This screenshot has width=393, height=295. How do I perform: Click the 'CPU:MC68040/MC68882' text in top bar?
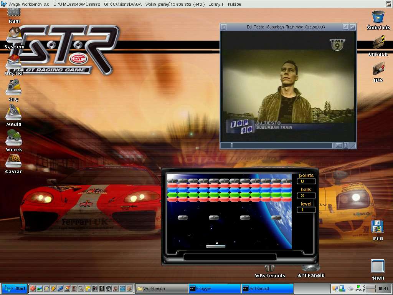tap(76, 4)
